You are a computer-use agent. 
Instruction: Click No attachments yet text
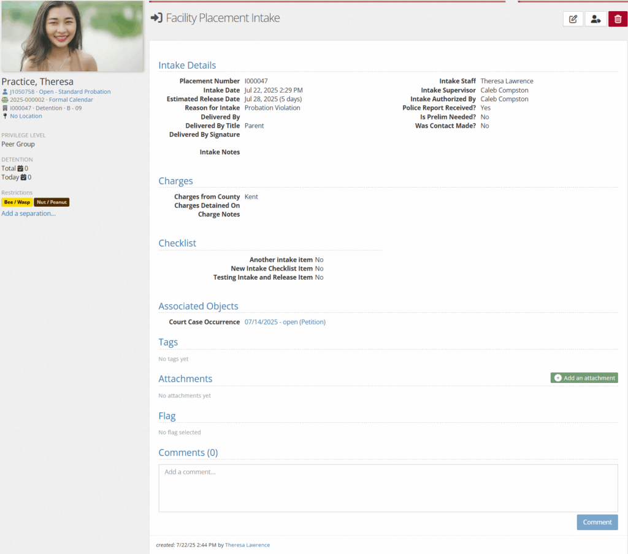pyautogui.click(x=185, y=395)
